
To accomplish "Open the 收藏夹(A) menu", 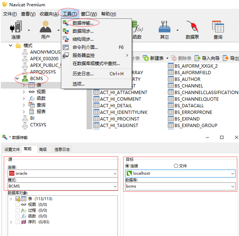I will tap(49, 14).
